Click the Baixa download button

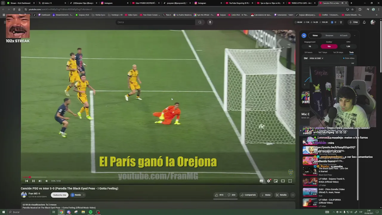tap(266, 195)
